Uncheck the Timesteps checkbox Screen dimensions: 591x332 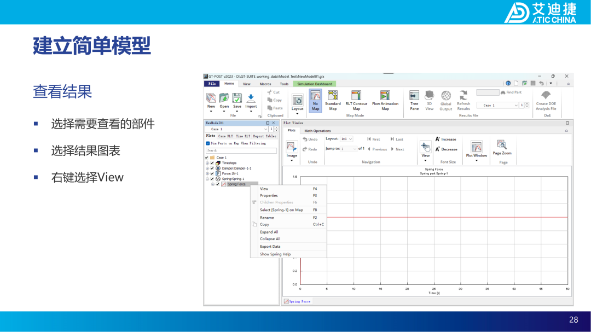(x=212, y=163)
